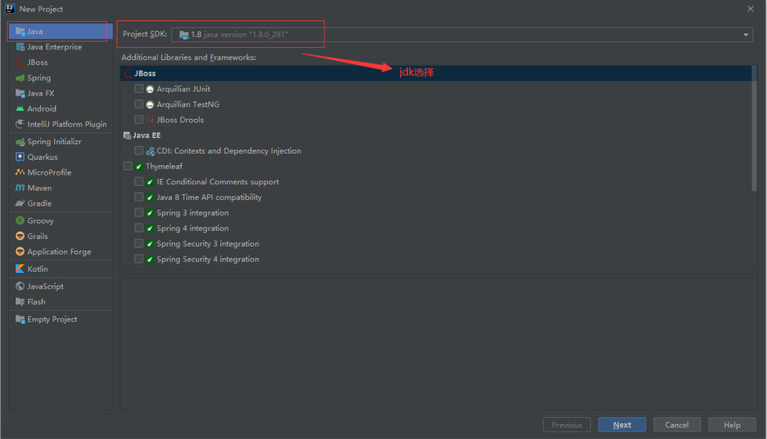This screenshot has width=767, height=439.
Task: Click the Flash icon
Action: click(20, 302)
